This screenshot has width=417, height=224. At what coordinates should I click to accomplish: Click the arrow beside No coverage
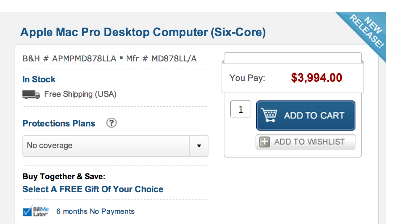coord(199,146)
